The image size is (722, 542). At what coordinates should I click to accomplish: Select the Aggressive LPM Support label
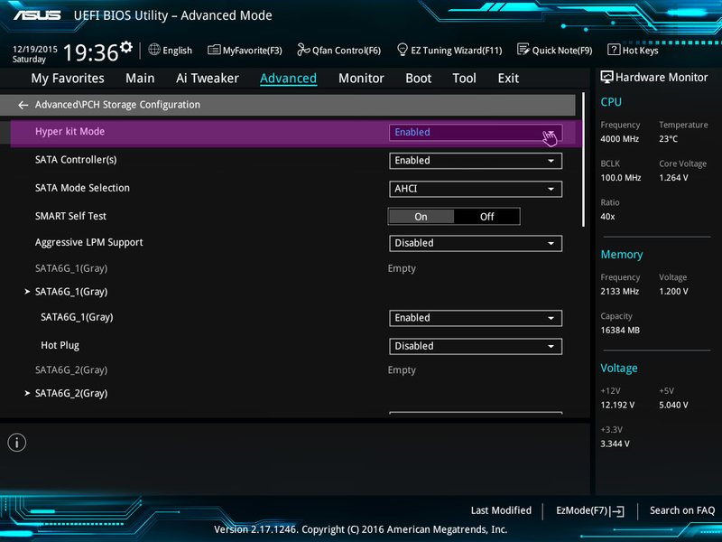tap(88, 242)
